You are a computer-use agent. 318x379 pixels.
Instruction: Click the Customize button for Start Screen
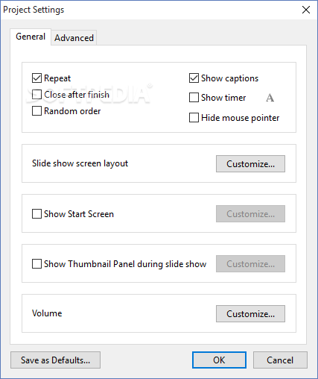click(250, 214)
